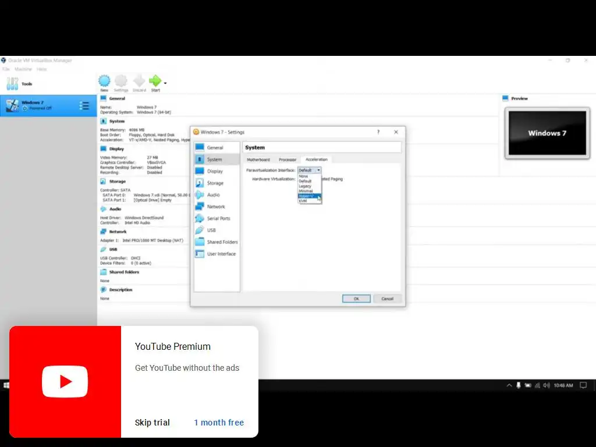The width and height of the screenshot is (596, 447).
Task: Click the taskbar clock showing 10:46 AM
Action: 563,385
